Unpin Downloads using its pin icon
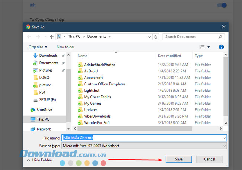Image resolution: width=242 pixels, height=170 pixels. pos(63,56)
